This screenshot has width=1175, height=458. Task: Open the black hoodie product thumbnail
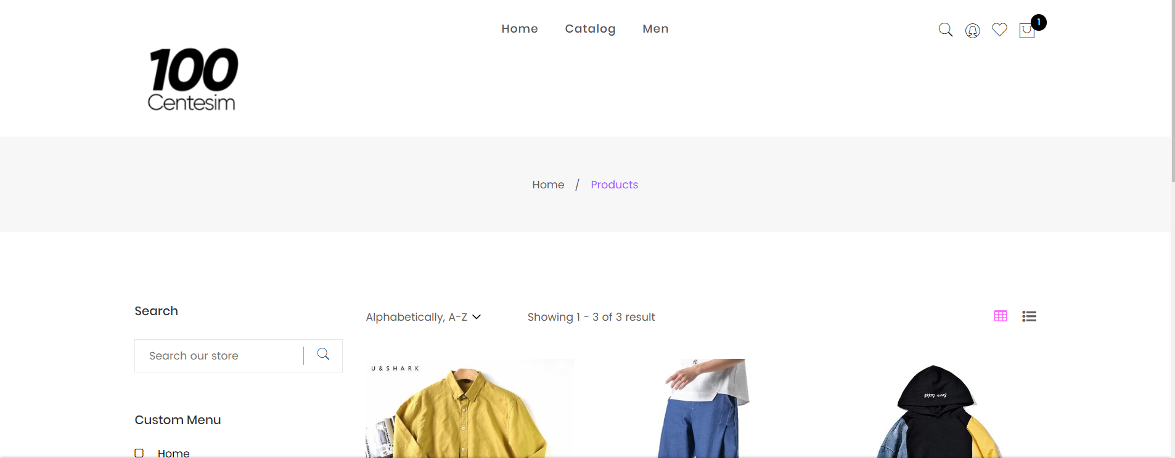click(x=936, y=408)
